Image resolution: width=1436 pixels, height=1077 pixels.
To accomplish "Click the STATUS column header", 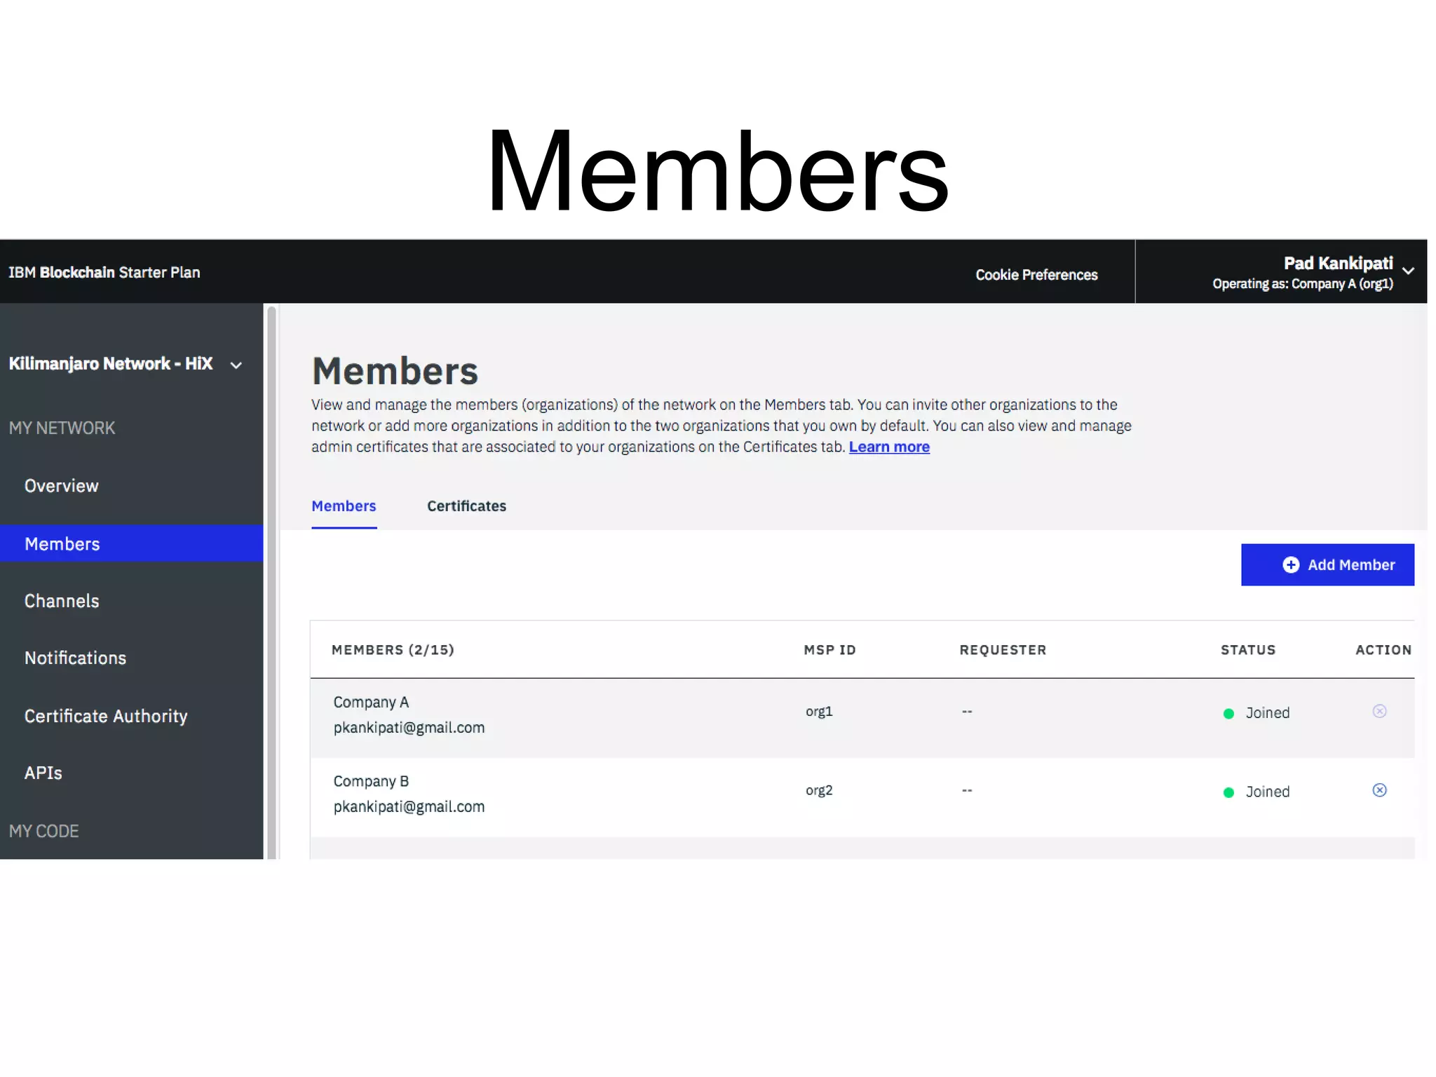I will click(1248, 650).
